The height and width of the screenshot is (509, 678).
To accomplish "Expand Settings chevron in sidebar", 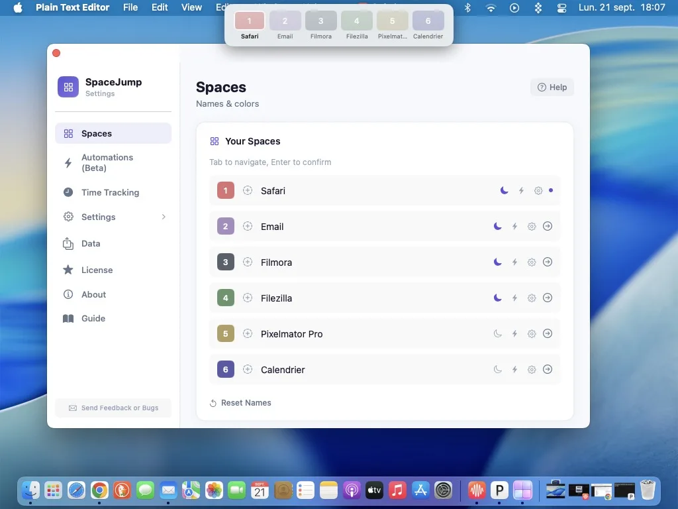I will 164,217.
